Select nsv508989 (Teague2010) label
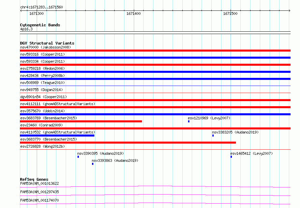 pos(42,83)
